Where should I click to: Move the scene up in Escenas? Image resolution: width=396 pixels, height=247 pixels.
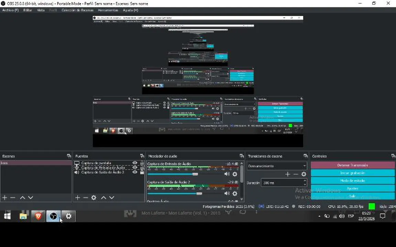(22, 198)
